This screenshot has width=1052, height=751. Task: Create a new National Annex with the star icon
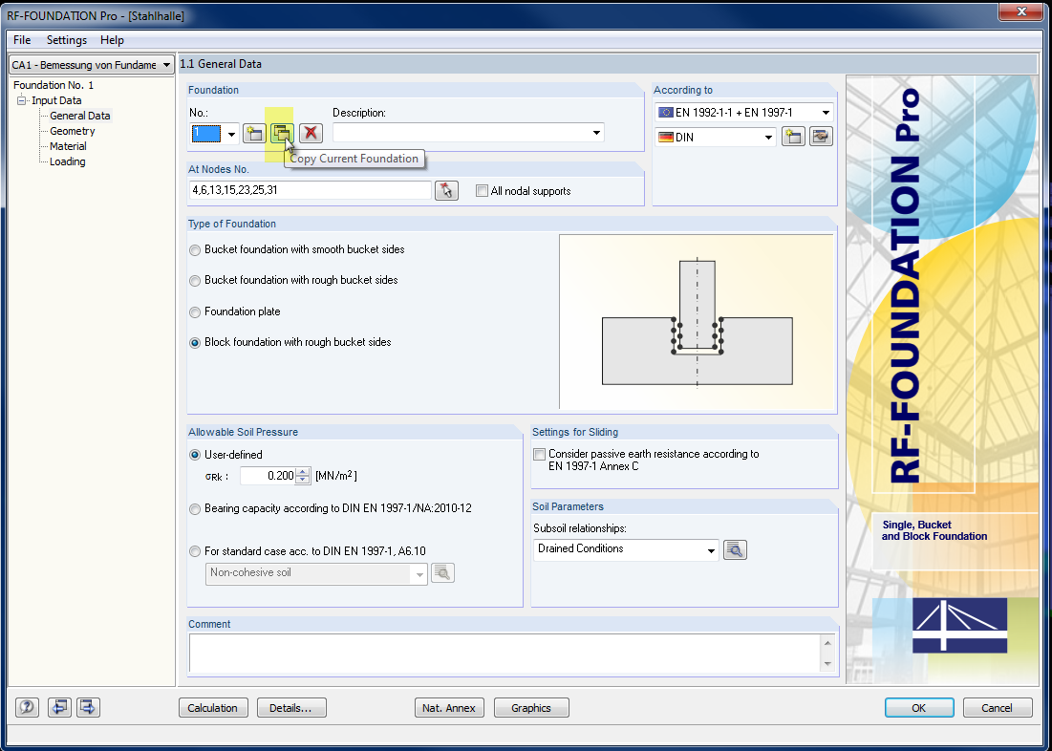[793, 137]
